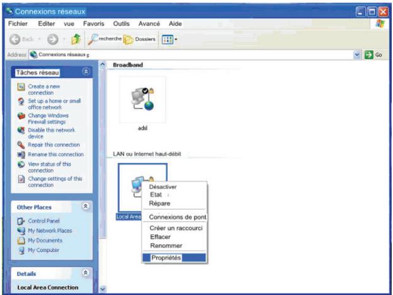Choose Effacer in context menu
393x295 pixels.
(x=160, y=237)
